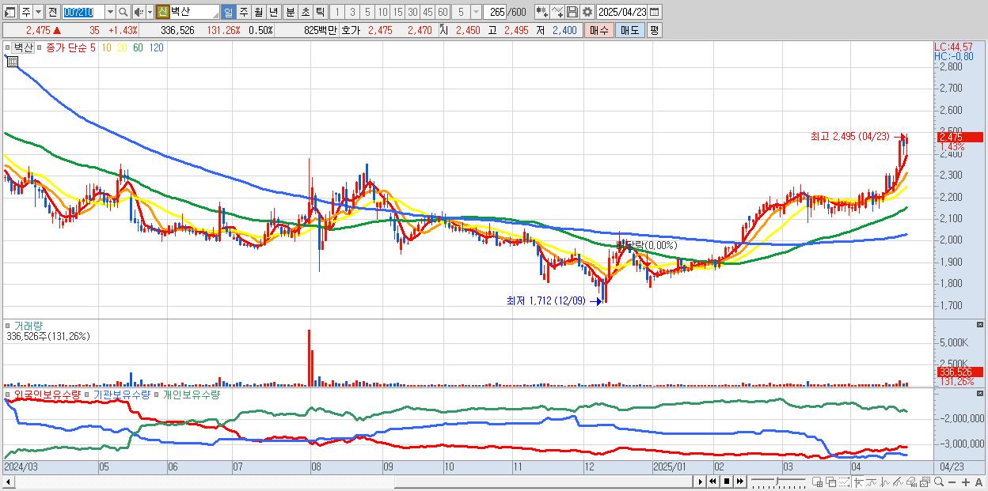
Task: Click the crosshair cursor tool icon
Action: tap(858, 482)
